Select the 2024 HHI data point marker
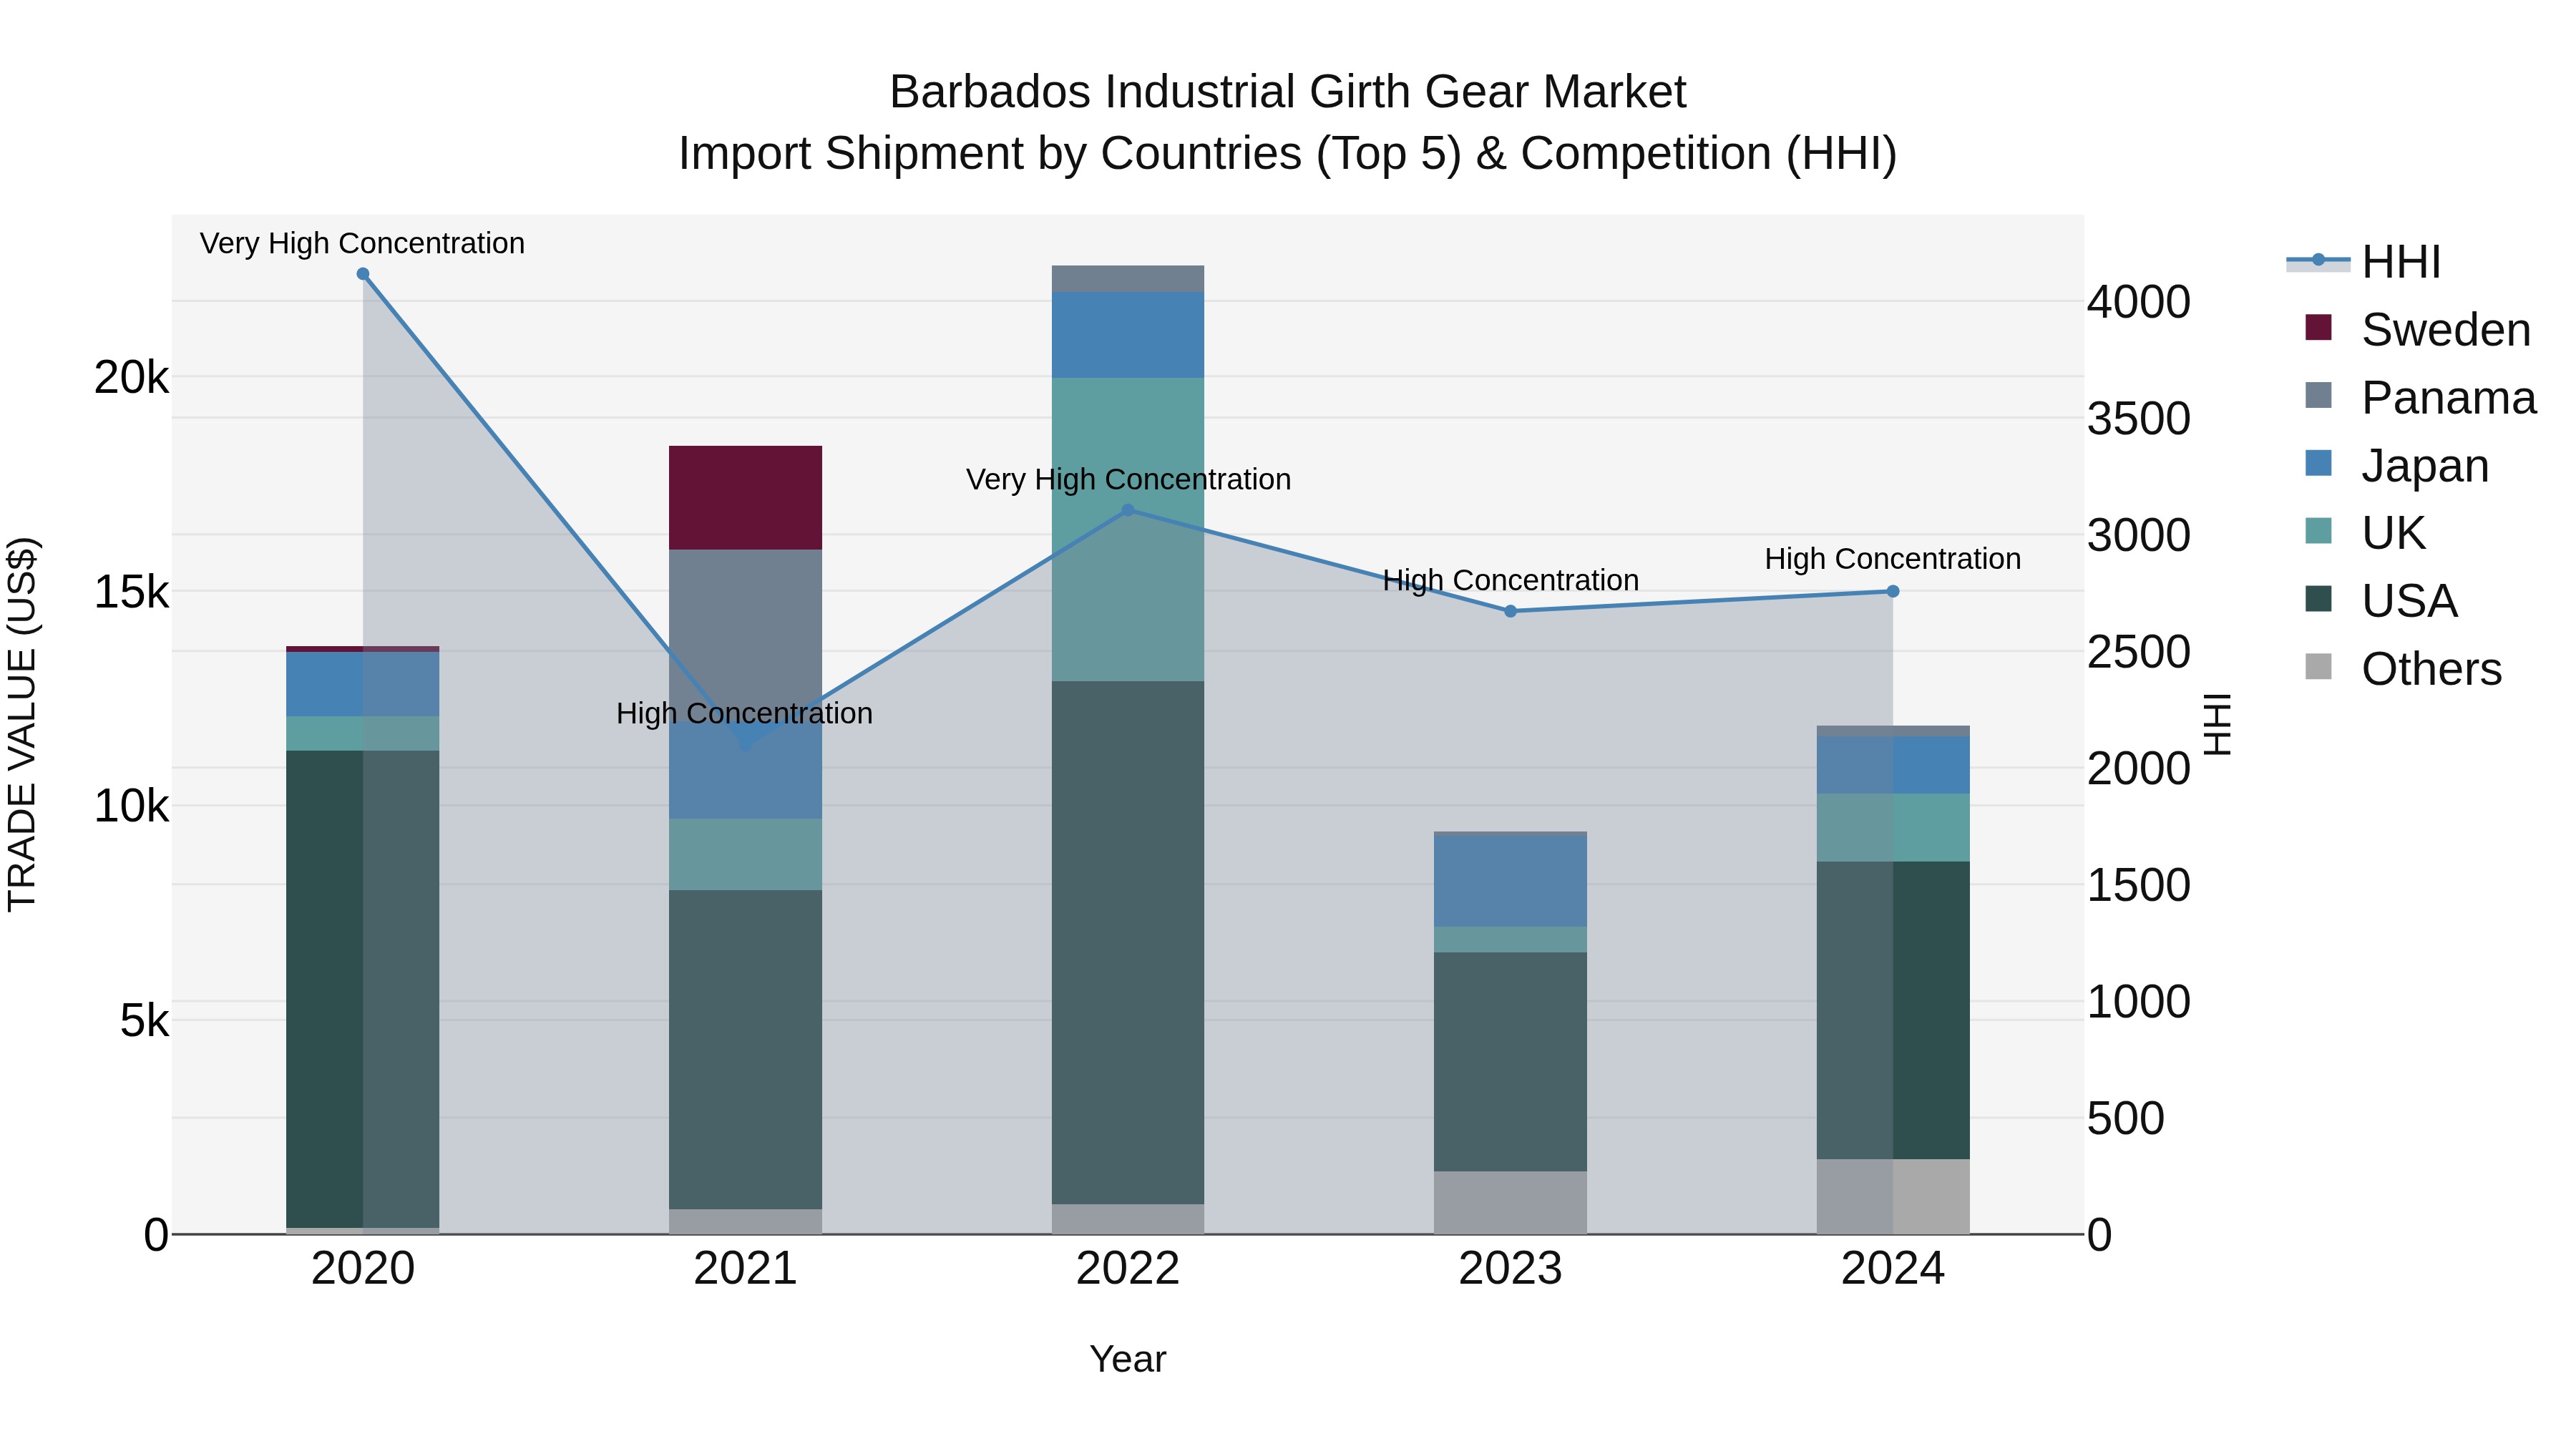 point(1893,591)
